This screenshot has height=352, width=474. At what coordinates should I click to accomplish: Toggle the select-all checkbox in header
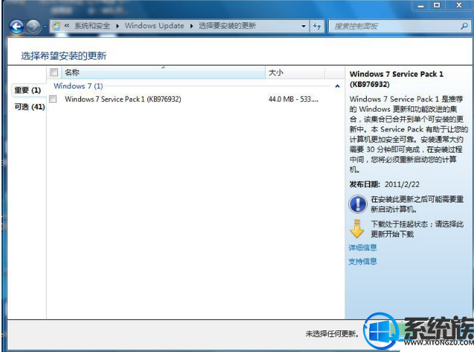pos(54,72)
